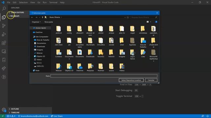The width and height of the screenshot is (211, 118).
Task: Select the .eclipse folder
Action: (x=111, y=30)
